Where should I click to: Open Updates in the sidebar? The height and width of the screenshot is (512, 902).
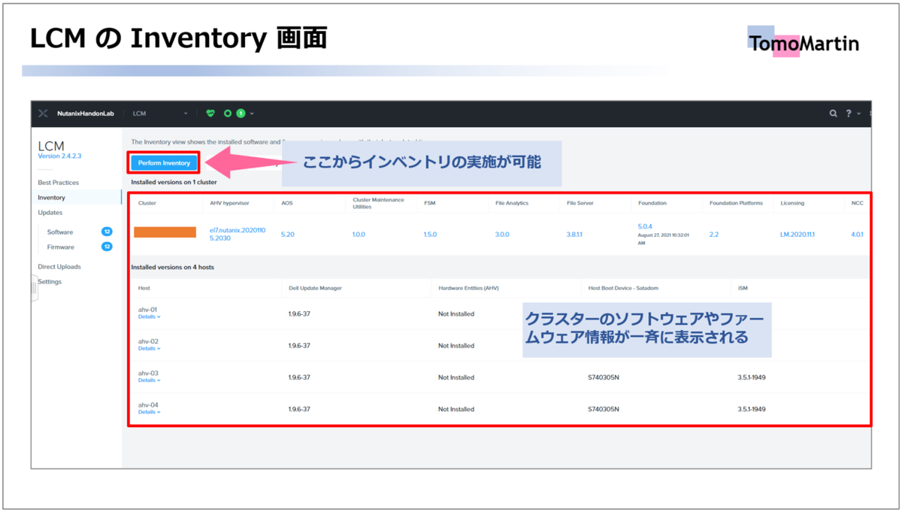[x=50, y=213]
